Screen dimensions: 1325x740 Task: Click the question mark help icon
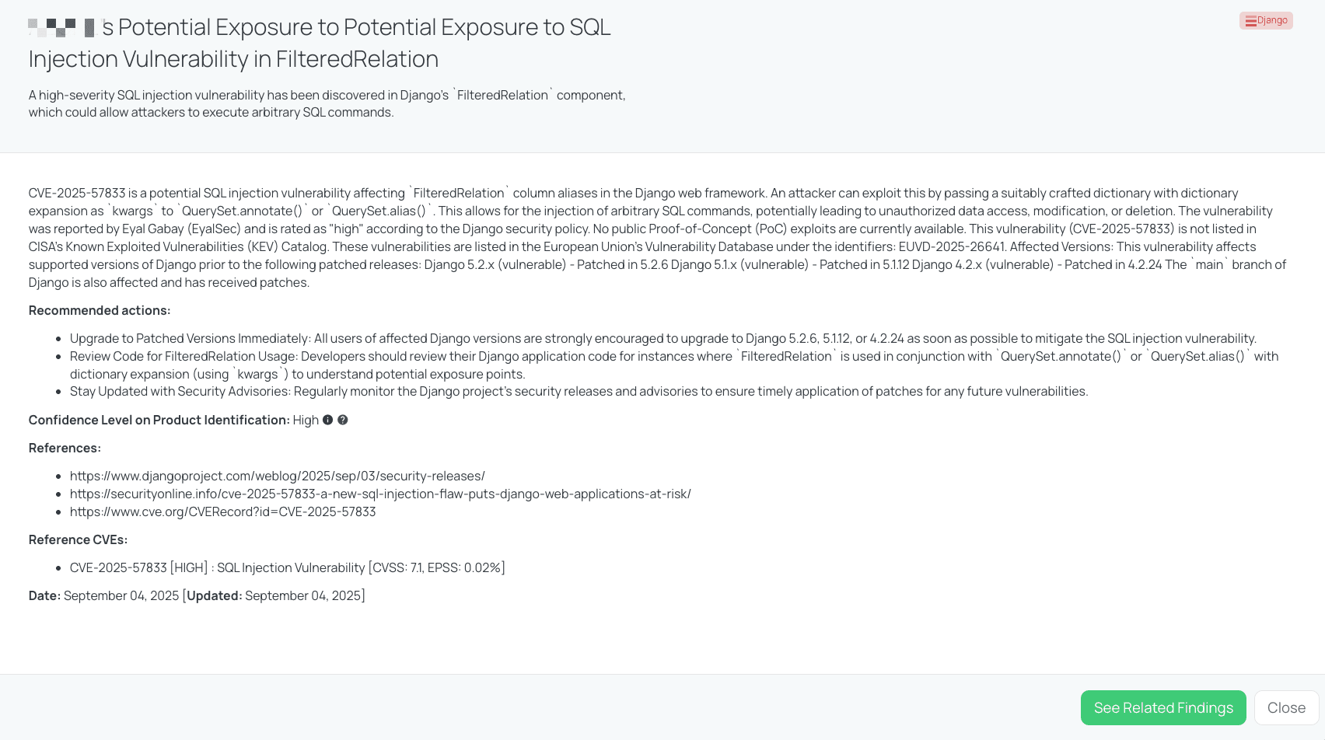pyautogui.click(x=342, y=420)
